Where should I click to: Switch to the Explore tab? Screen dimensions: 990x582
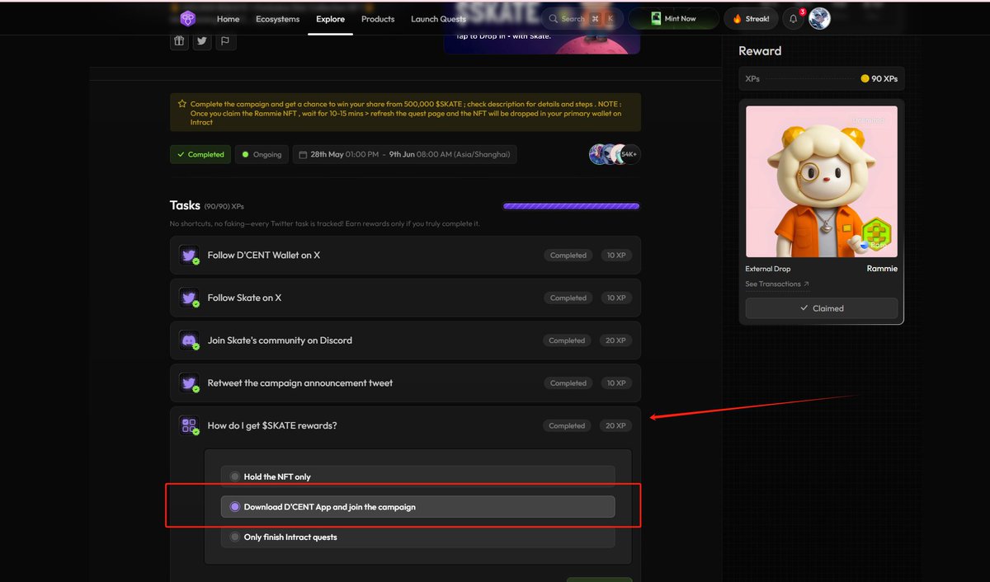tap(330, 19)
